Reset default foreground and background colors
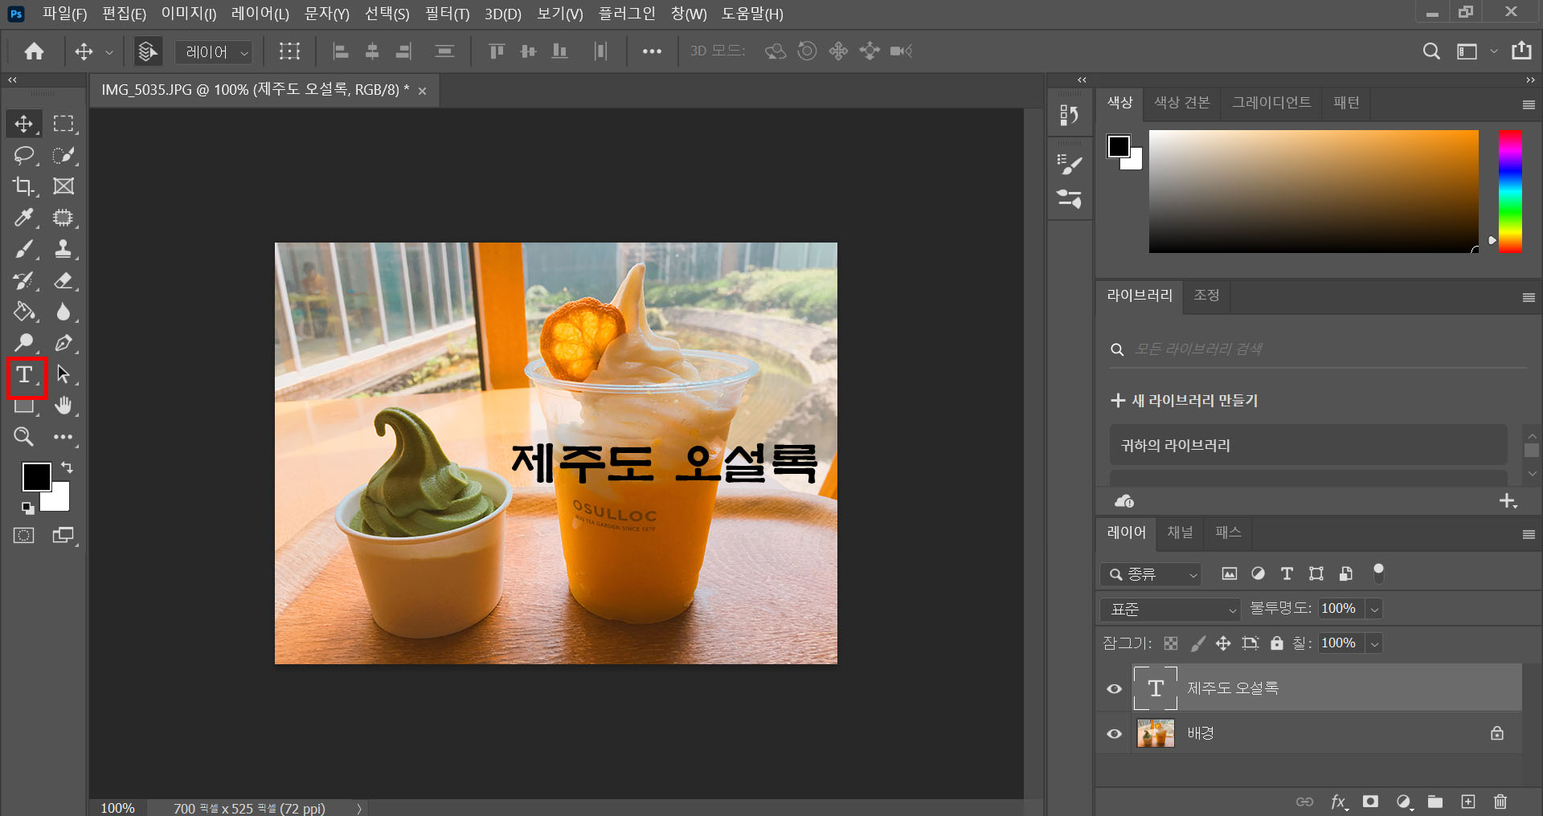Screen dimensions: 1543x816 point(28,508)
